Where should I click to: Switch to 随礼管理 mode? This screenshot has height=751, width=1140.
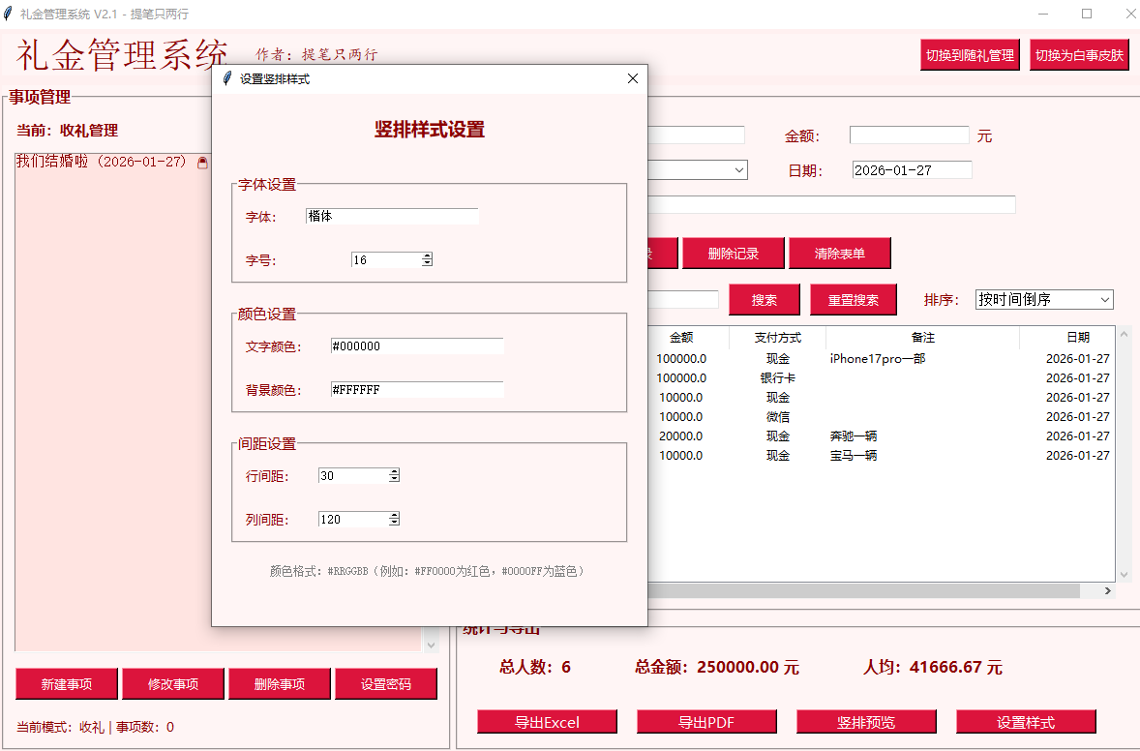click(x=970, y=54)
